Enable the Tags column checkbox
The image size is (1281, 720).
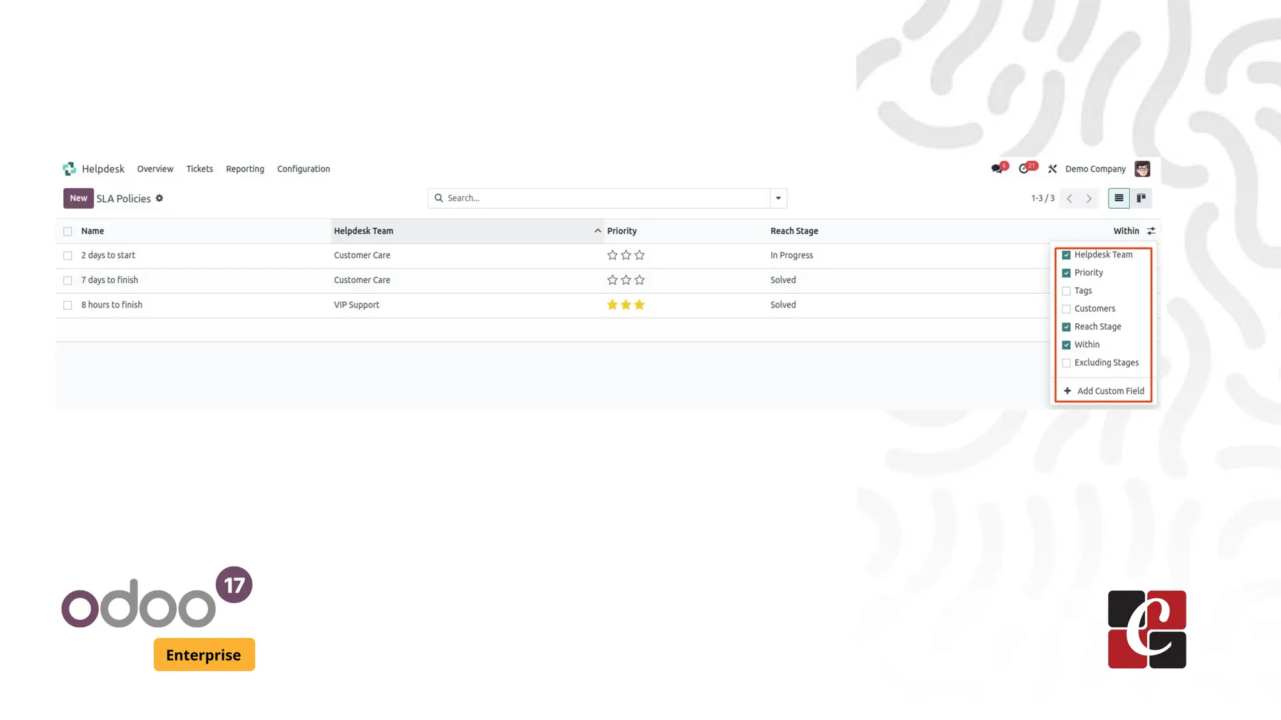[1066, 291]
